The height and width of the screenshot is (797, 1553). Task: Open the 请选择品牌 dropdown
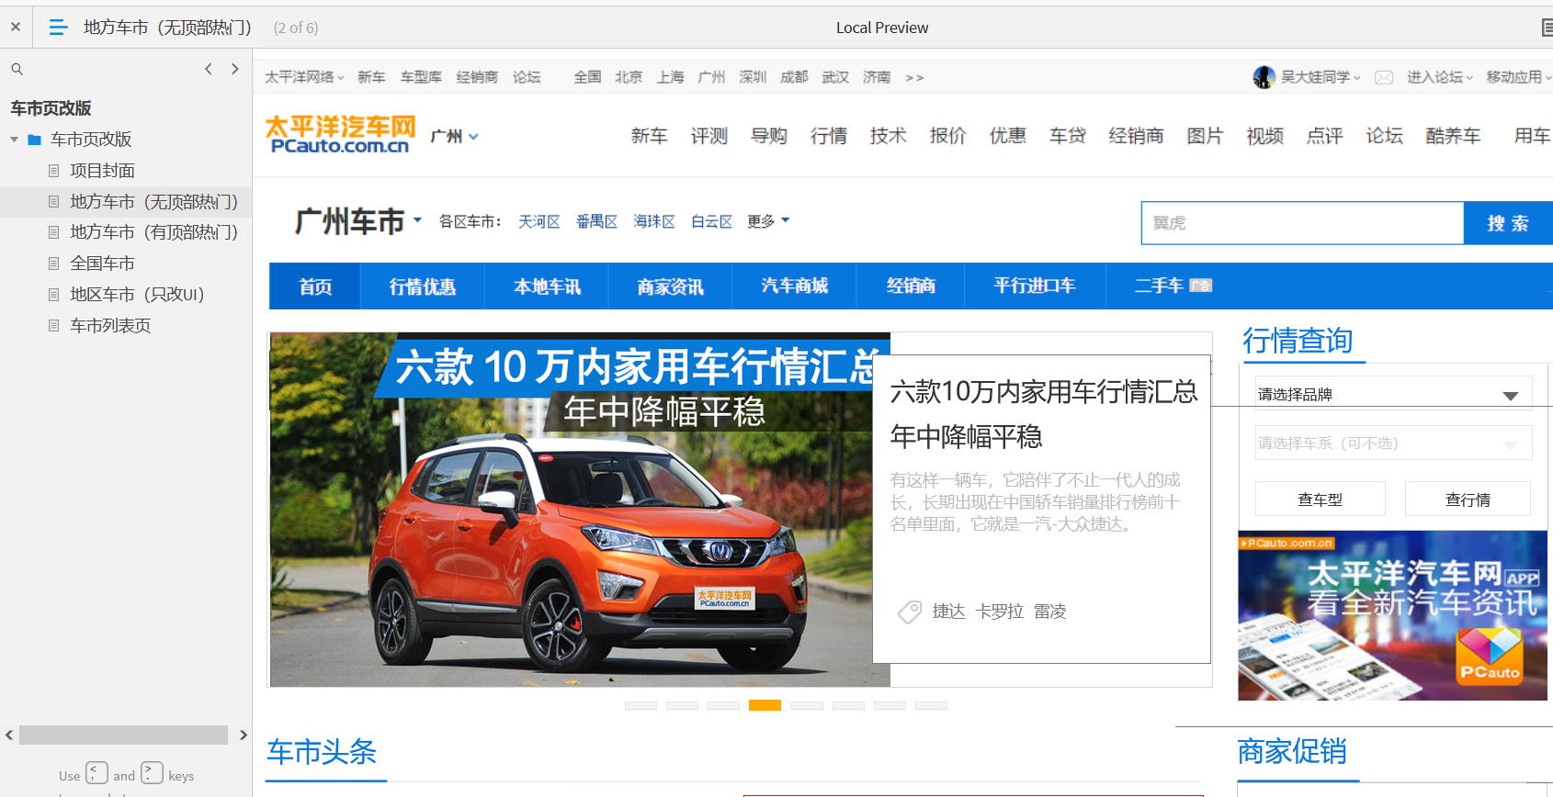[x=1393, y=394]
